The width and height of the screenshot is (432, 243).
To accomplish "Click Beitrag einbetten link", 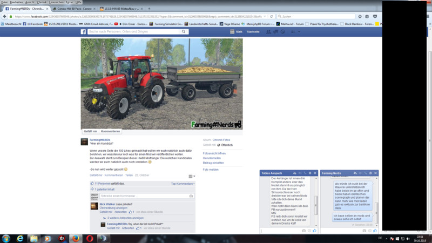I will [213, 163].
